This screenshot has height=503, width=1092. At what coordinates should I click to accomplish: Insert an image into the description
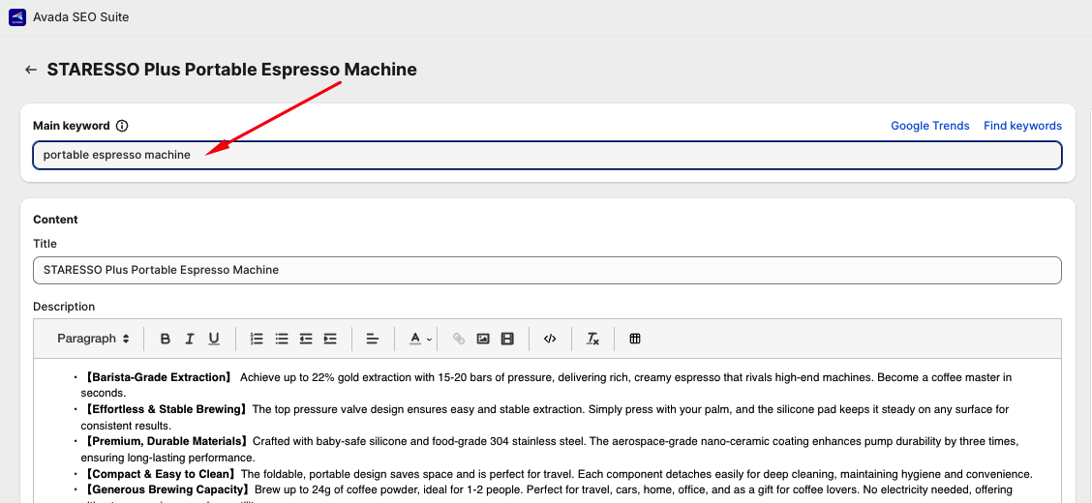[x=483, y=339]
